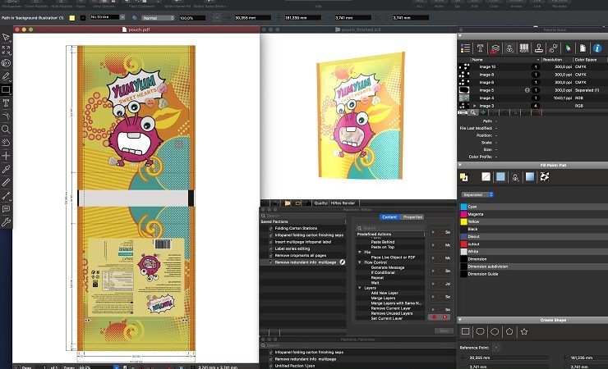Click the 3D view icon in viewer toolbar

click(288, 203)
